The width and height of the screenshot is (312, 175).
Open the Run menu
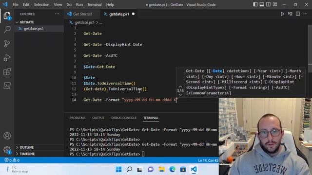pos(79,4)
